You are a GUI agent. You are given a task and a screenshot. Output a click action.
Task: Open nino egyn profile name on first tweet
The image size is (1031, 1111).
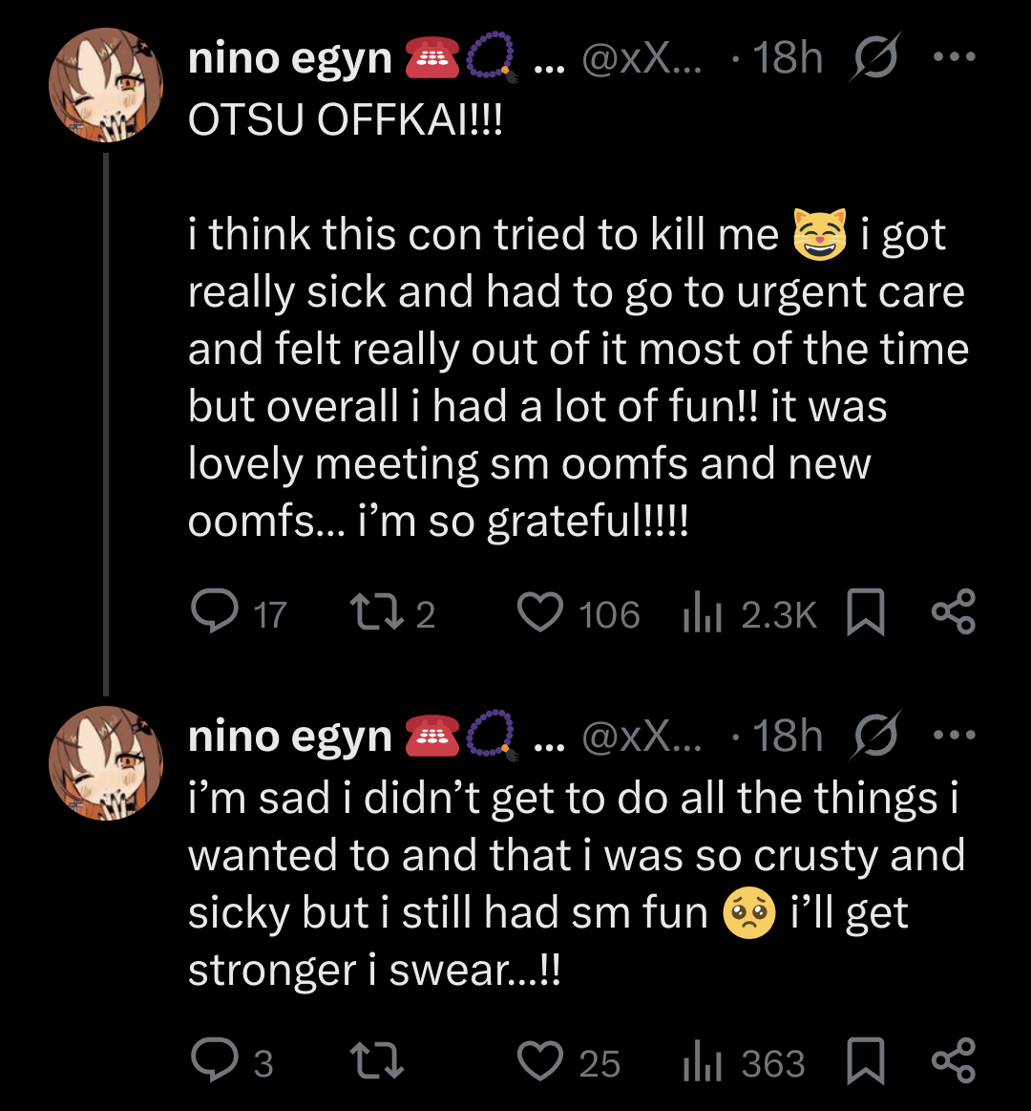(290, 58)
